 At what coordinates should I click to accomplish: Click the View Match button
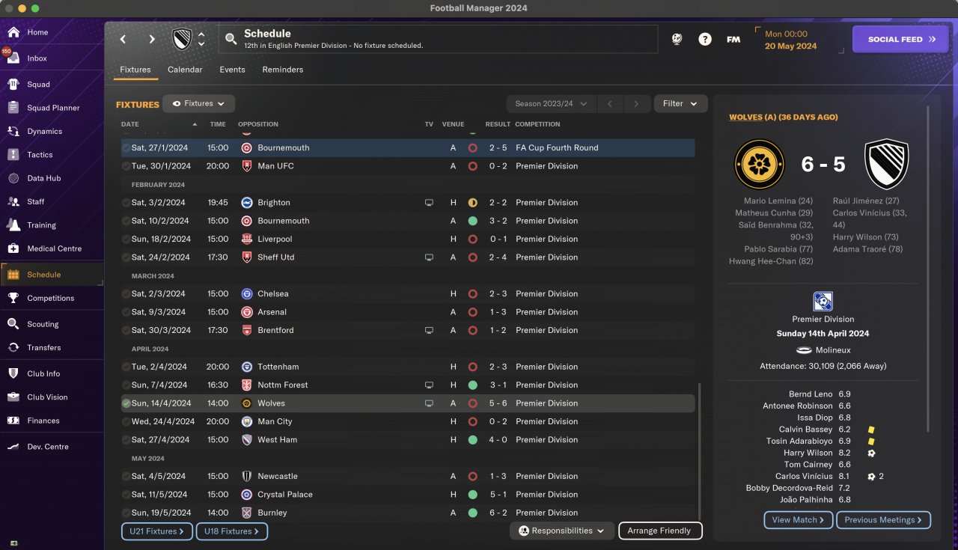click(x=798, y=520)
